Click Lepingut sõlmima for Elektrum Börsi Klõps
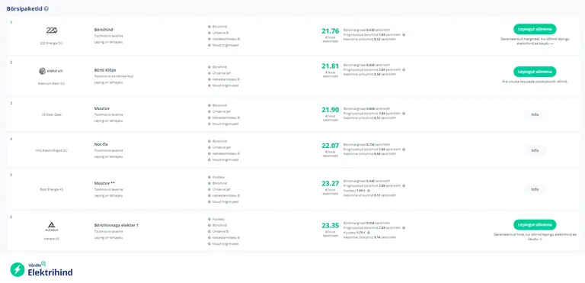Image resolution: width=585 pixels, height=283 pixels. pos(535,72)
